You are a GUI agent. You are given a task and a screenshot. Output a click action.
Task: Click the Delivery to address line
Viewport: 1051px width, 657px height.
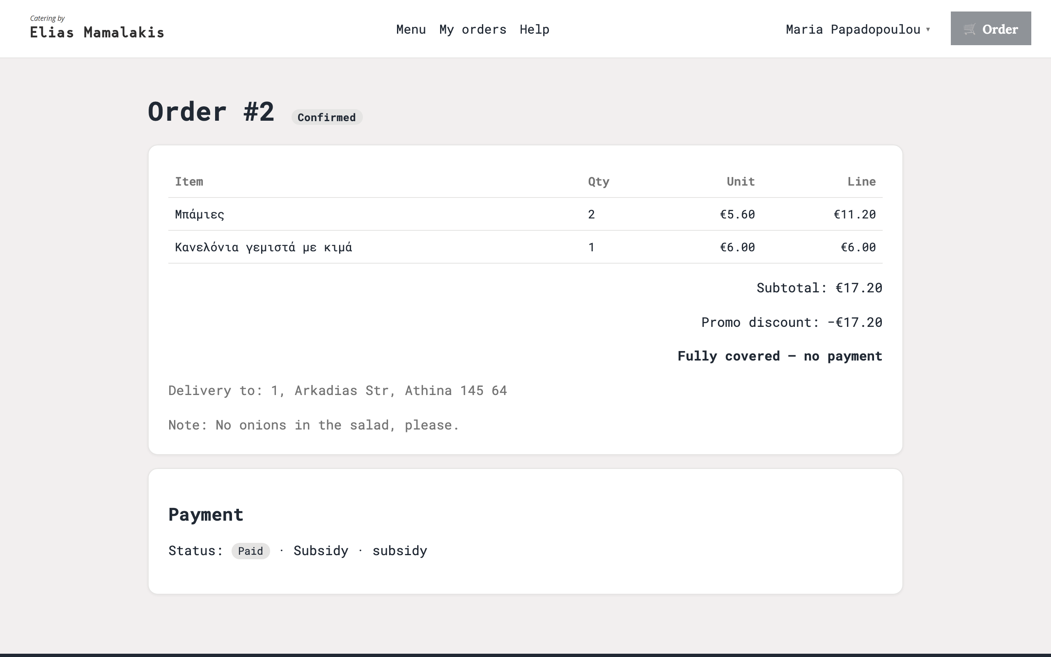point(337,390)
